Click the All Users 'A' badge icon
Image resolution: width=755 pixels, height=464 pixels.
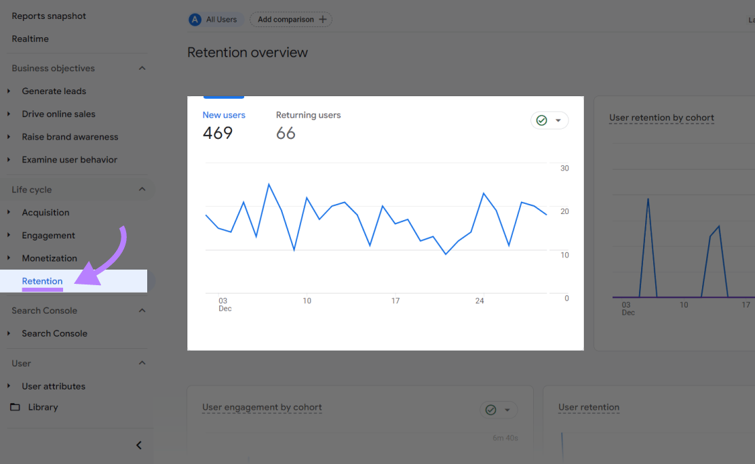(195, 20)
